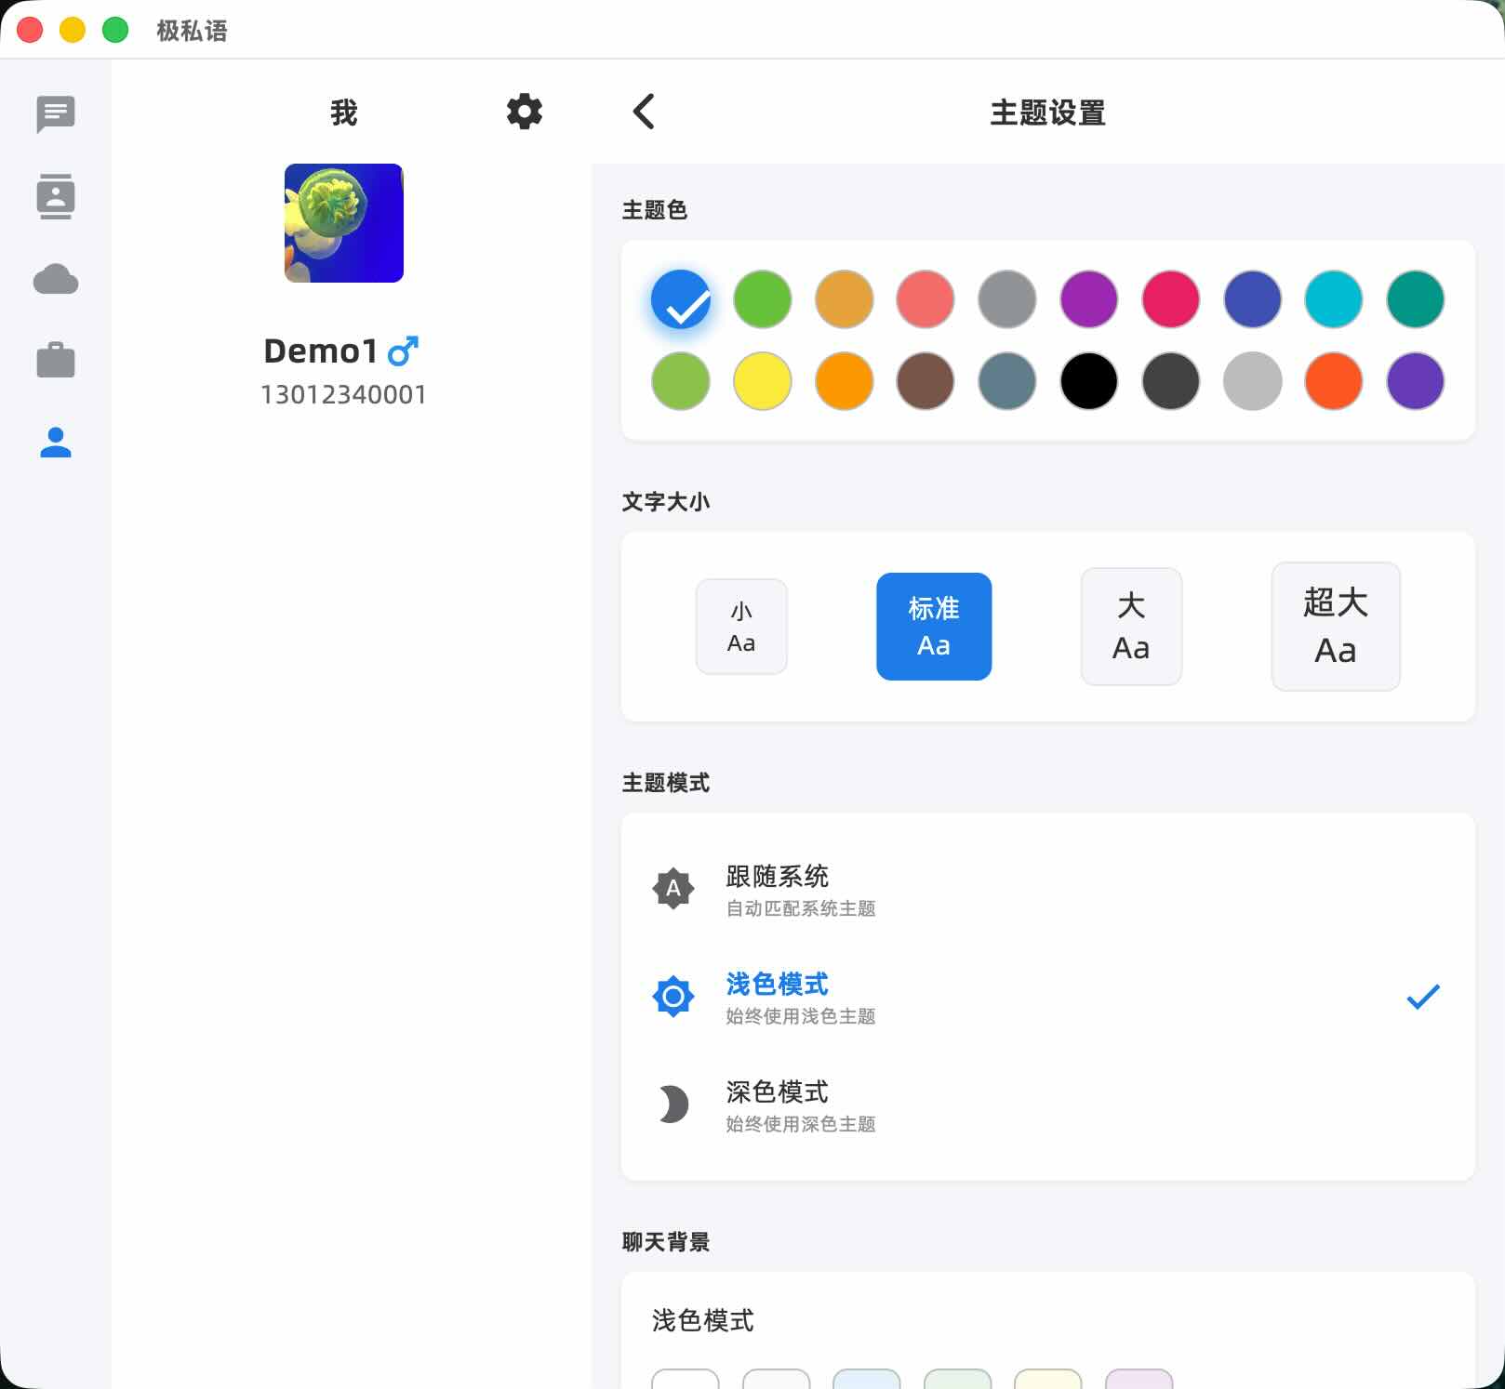Choose 浅色模式 light theme mode option
The width and height of the screenshot is (1505, 1389).
point(1047,998)
